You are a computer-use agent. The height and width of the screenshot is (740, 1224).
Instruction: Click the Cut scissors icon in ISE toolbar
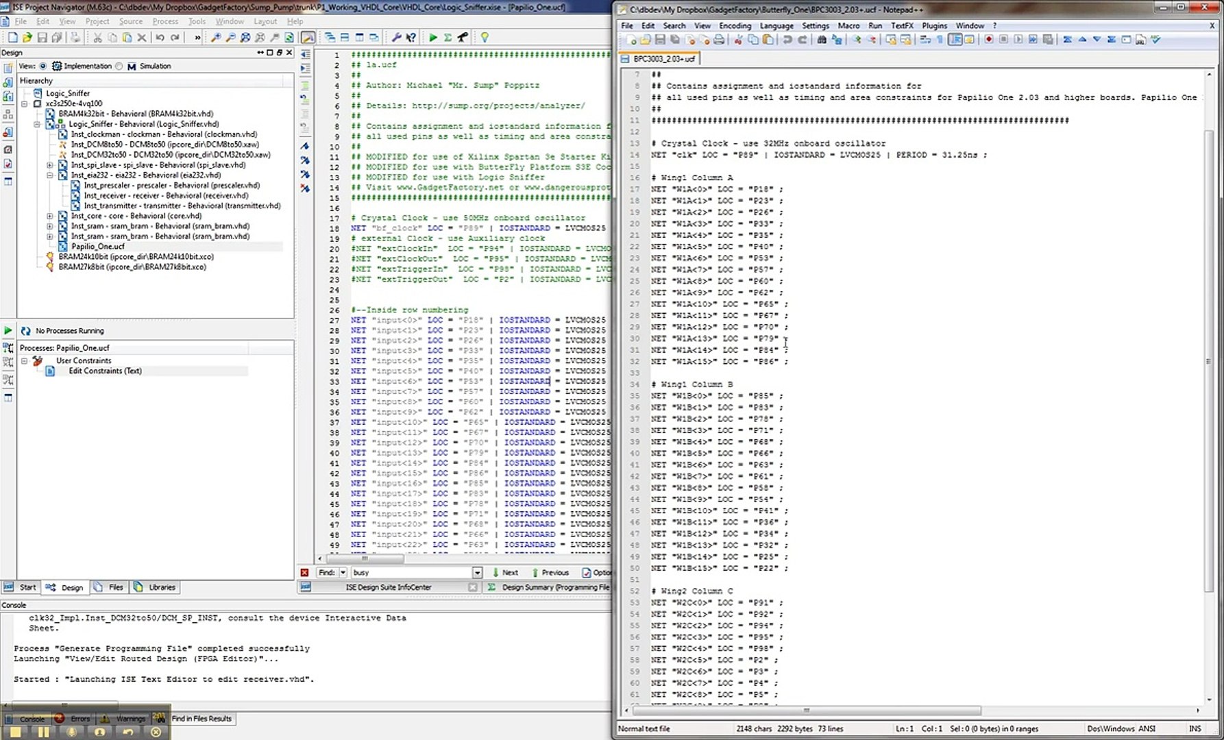click(x=97, y=38)
